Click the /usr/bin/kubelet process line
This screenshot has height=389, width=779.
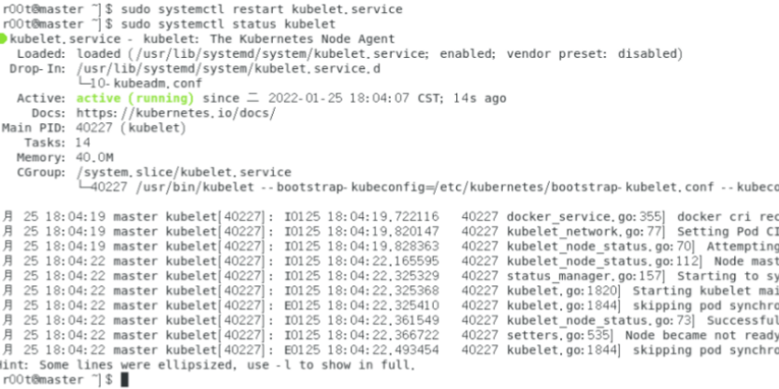427,188
